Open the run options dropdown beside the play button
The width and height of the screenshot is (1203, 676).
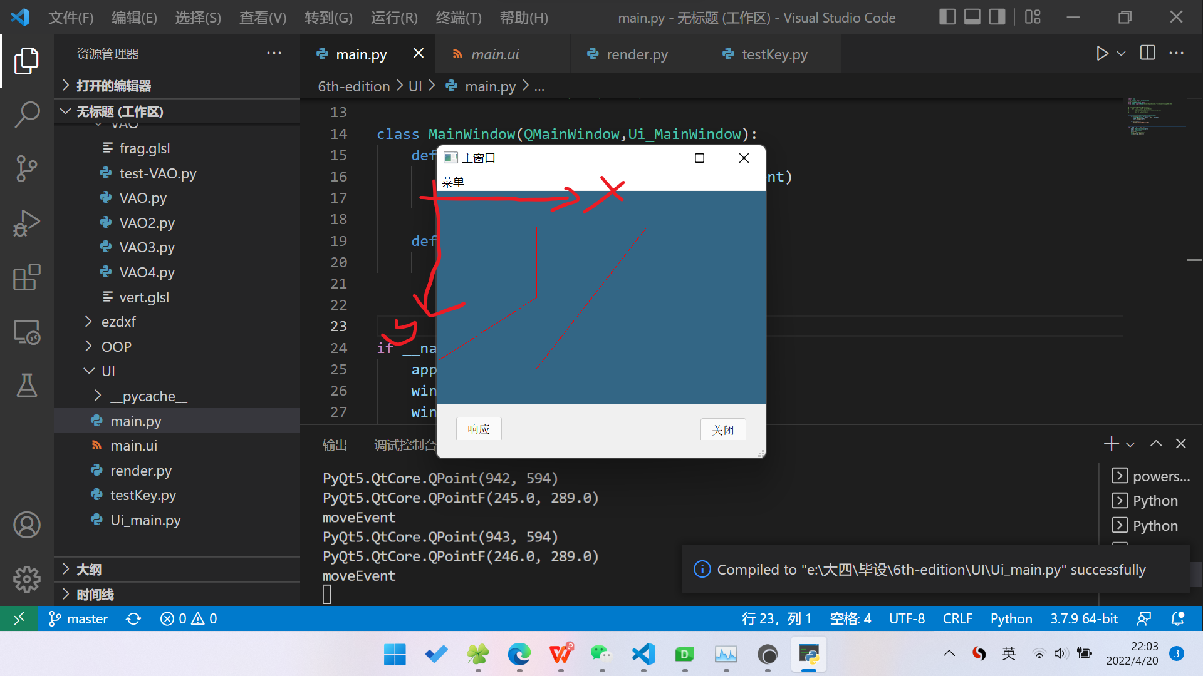point(1121,54)
